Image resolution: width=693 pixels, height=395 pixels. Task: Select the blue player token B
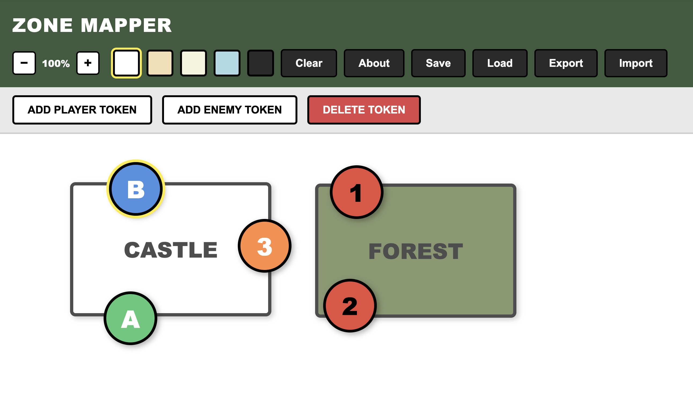click(136, 189)
